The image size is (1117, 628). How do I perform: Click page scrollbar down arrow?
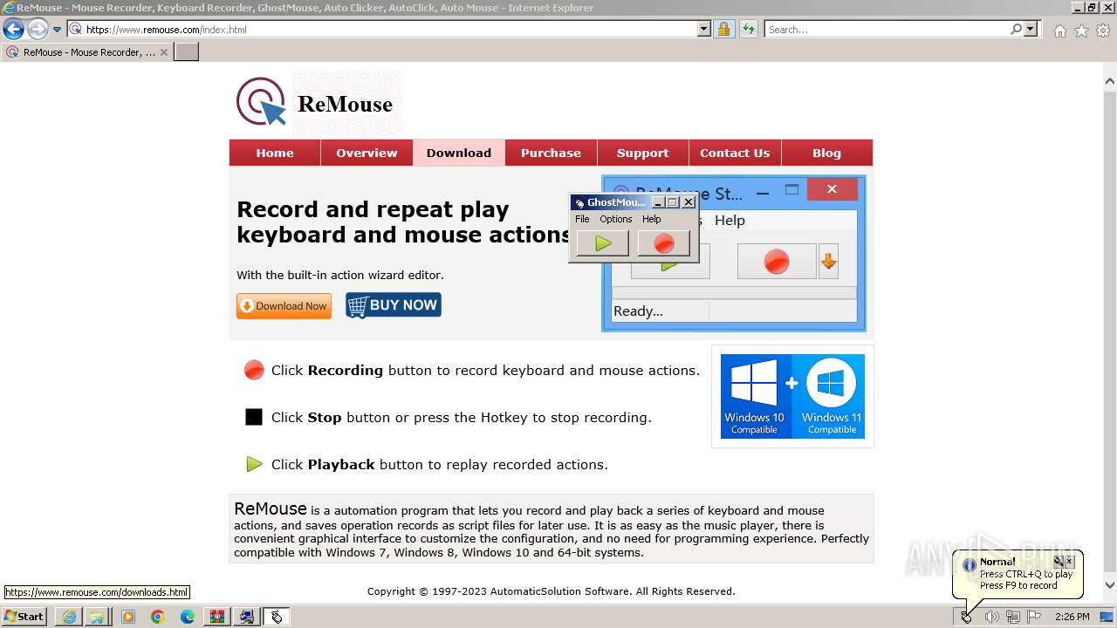point(1109,585)
